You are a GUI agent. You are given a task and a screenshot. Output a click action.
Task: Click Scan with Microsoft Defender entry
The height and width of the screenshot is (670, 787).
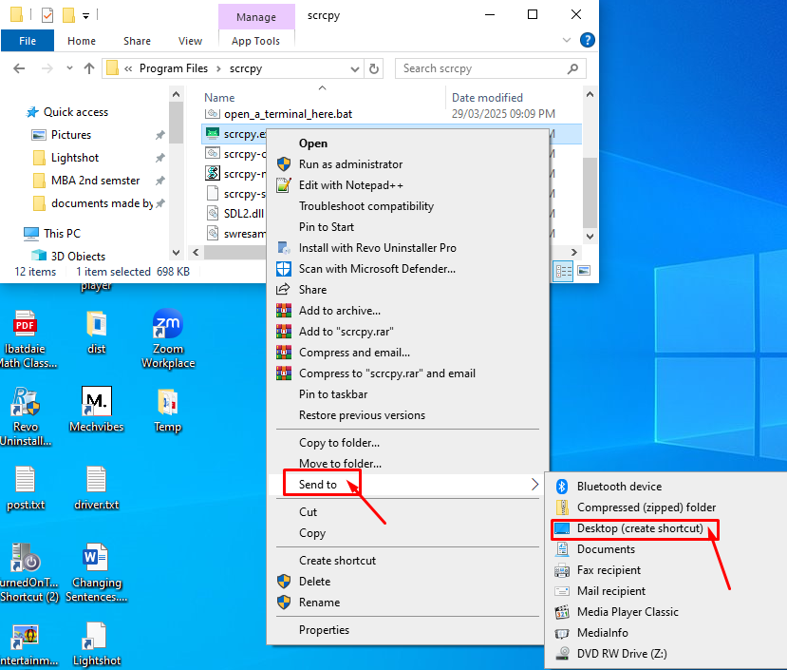pyautogui.click(x=376, y=269)
